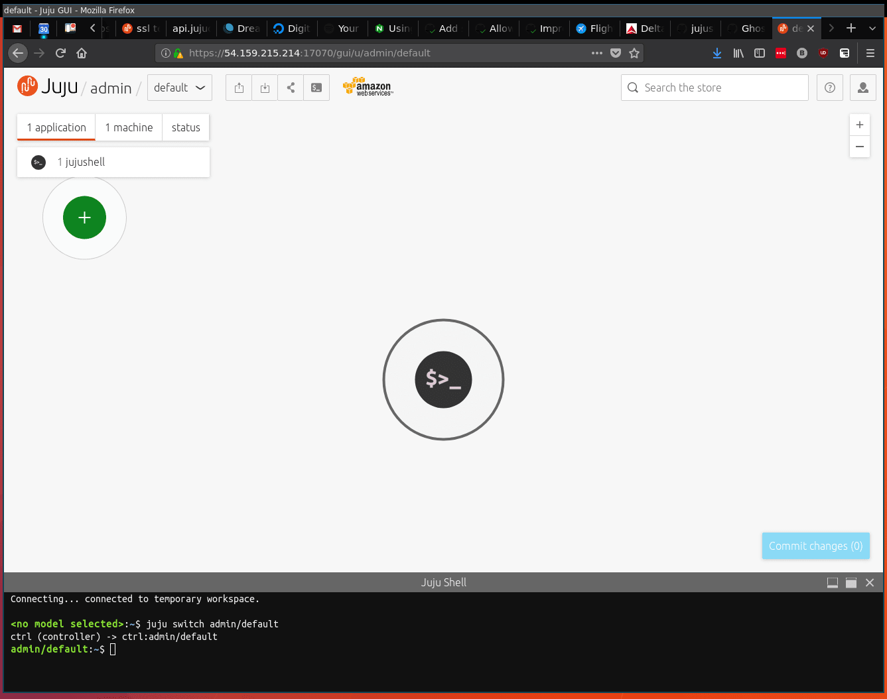Go back with Firefox back arrow
Viewport: 887px width, 699px height.
click(x=18, y=53)
